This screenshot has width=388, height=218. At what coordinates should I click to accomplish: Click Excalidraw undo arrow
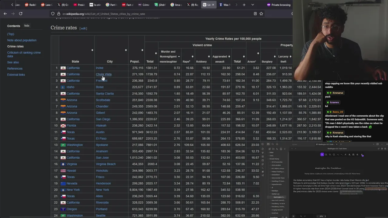point(301,216)
